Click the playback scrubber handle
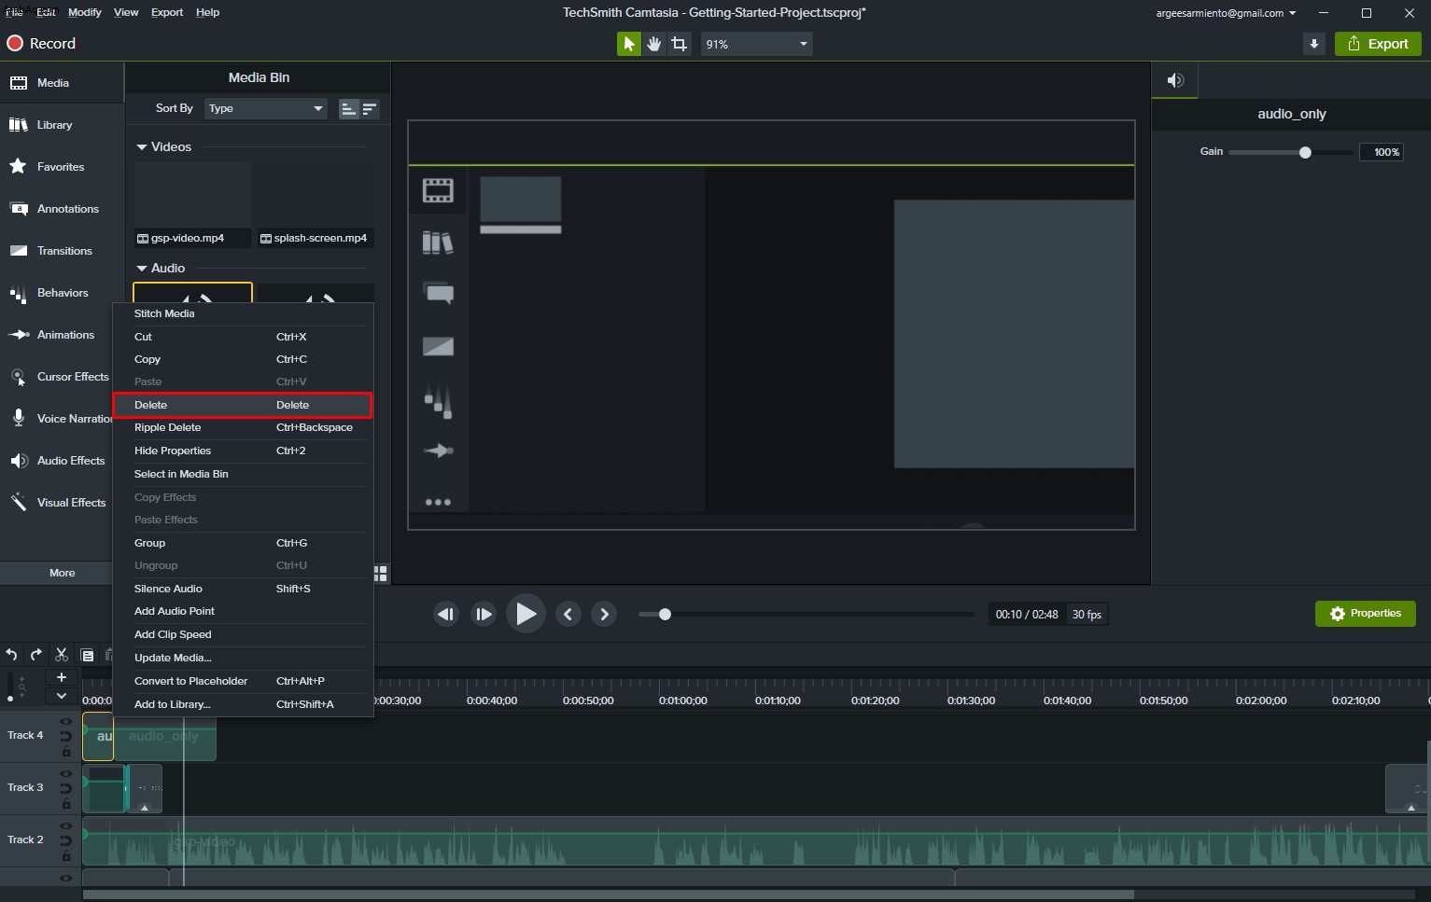The image size is (1431, 902). (x=665, y=614)
